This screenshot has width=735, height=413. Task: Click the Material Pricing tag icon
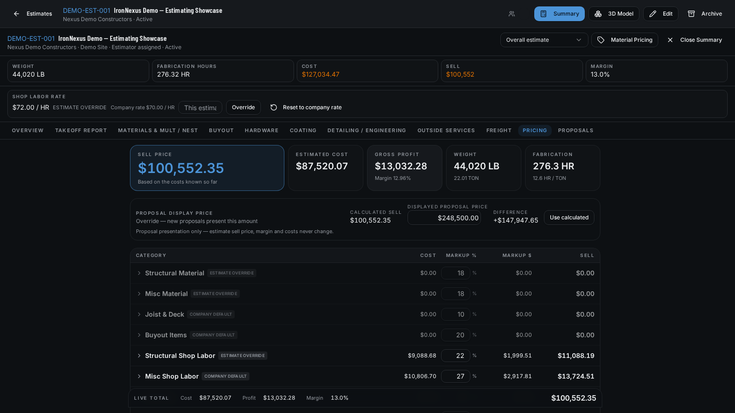tap(601, 40)
